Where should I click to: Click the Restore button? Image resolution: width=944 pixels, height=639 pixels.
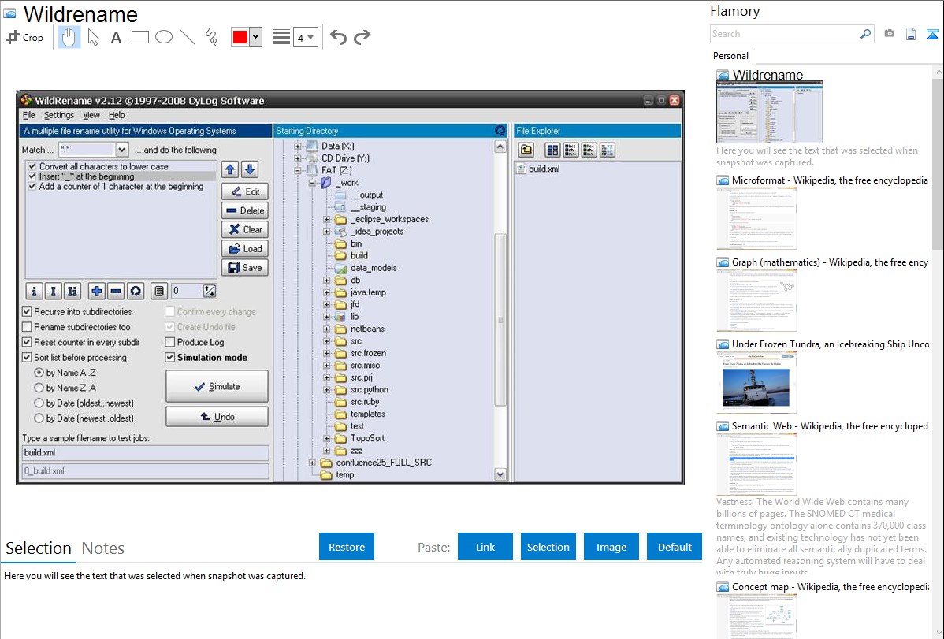point(347,547)
